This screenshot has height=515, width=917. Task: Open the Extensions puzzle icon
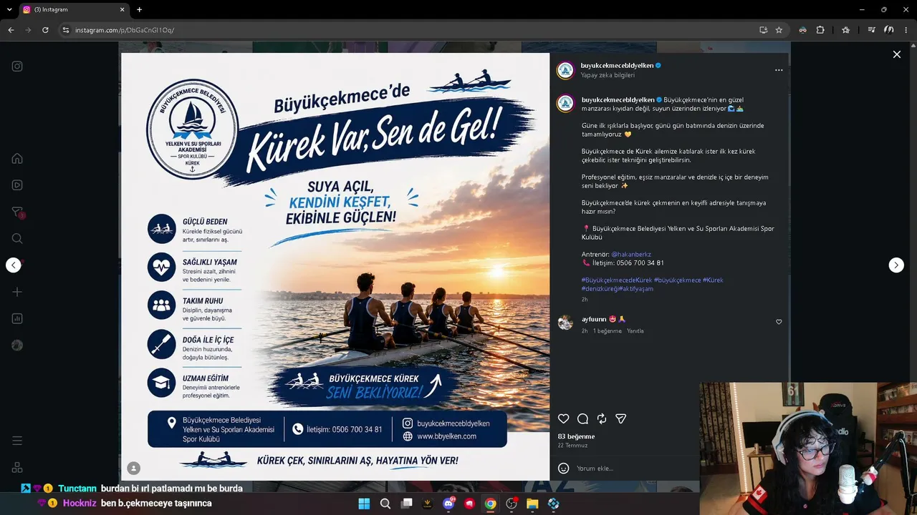pos(820,30)
